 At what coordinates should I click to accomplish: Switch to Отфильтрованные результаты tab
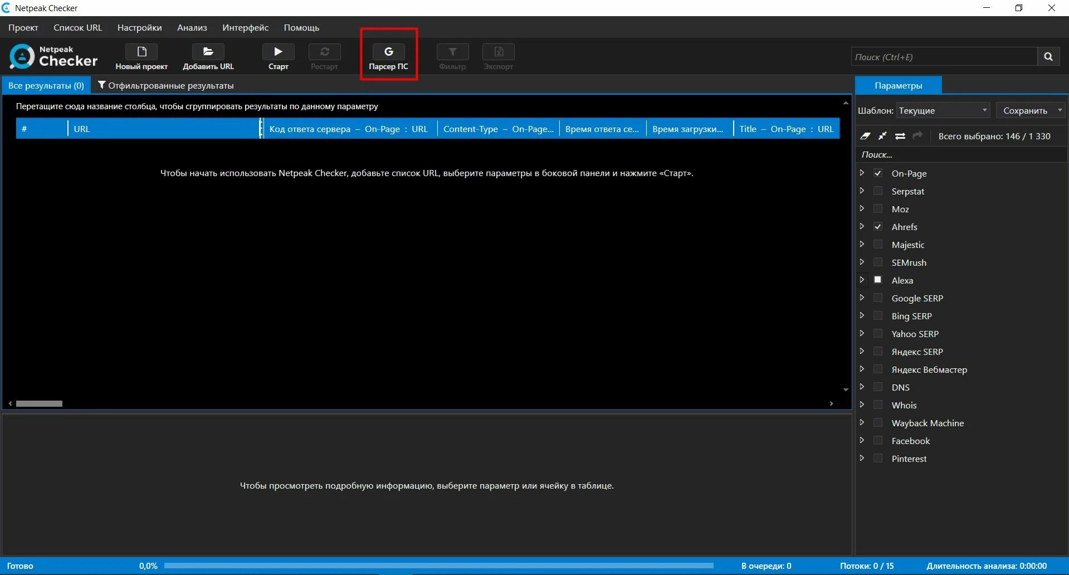(165, 85)
